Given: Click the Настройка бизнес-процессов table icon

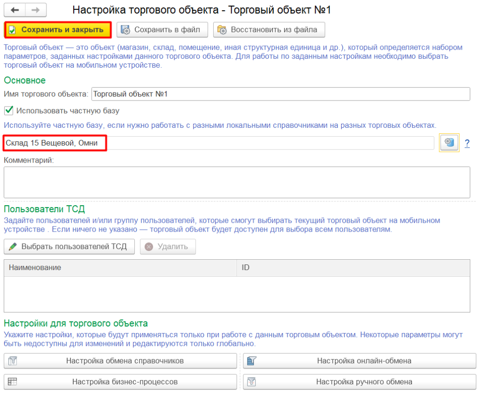Looking at the screenshot, I should [13, 382].
